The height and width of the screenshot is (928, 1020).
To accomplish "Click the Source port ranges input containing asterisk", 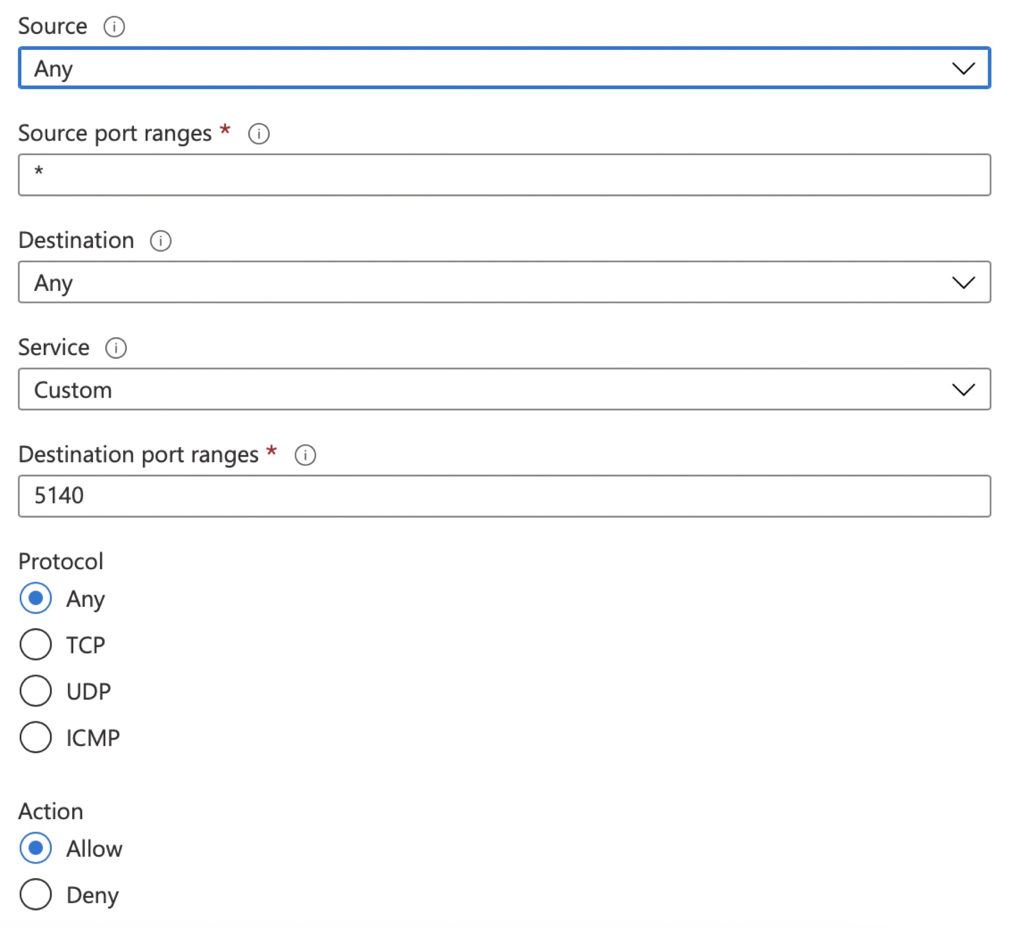I will tap(478, 175).
